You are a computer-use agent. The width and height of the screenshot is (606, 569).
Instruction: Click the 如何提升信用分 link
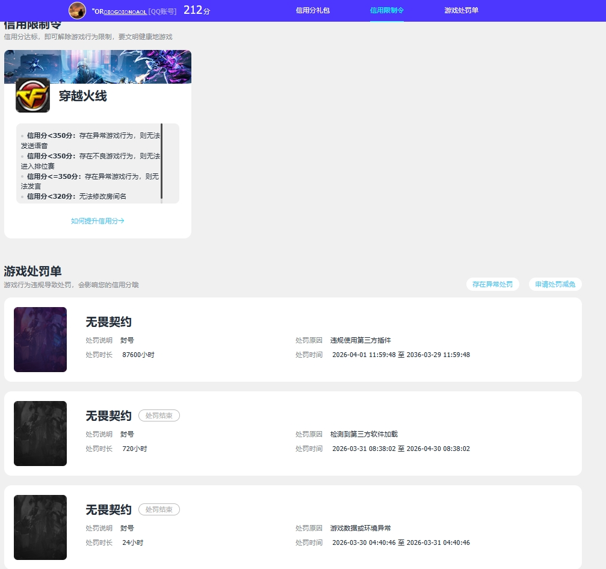pyautogui.click(x=97, y=221)
